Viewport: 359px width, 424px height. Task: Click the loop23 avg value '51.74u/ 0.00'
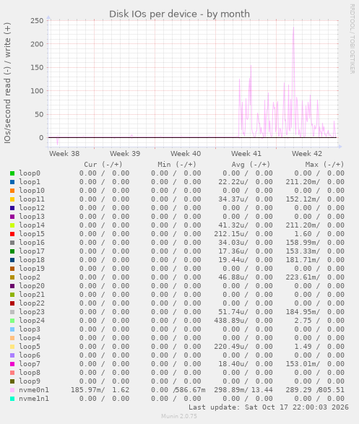tap(246, 312)
